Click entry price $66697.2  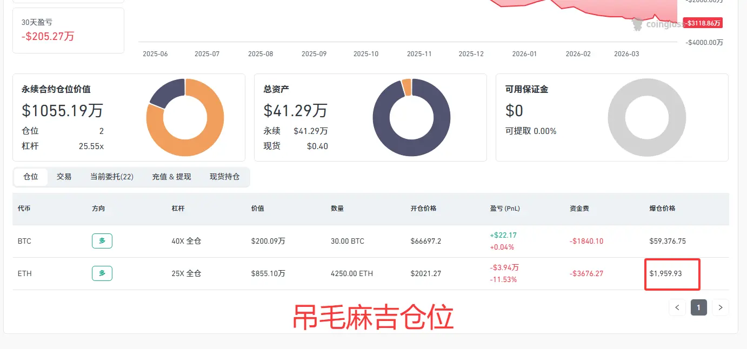click(x=426, y=241)
